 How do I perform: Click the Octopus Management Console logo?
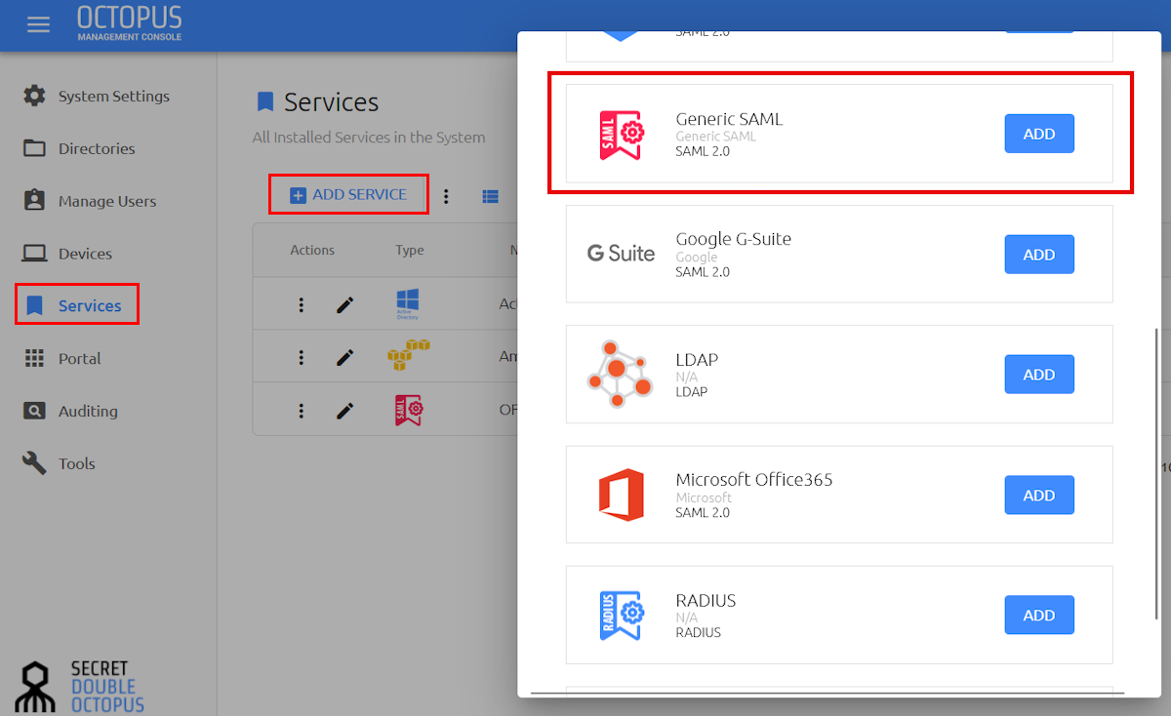pos(130,23)
